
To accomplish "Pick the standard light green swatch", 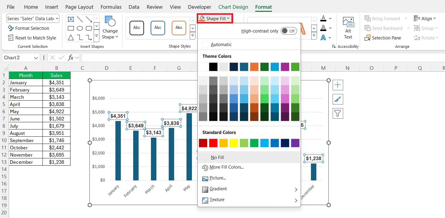I will [244, 143].
